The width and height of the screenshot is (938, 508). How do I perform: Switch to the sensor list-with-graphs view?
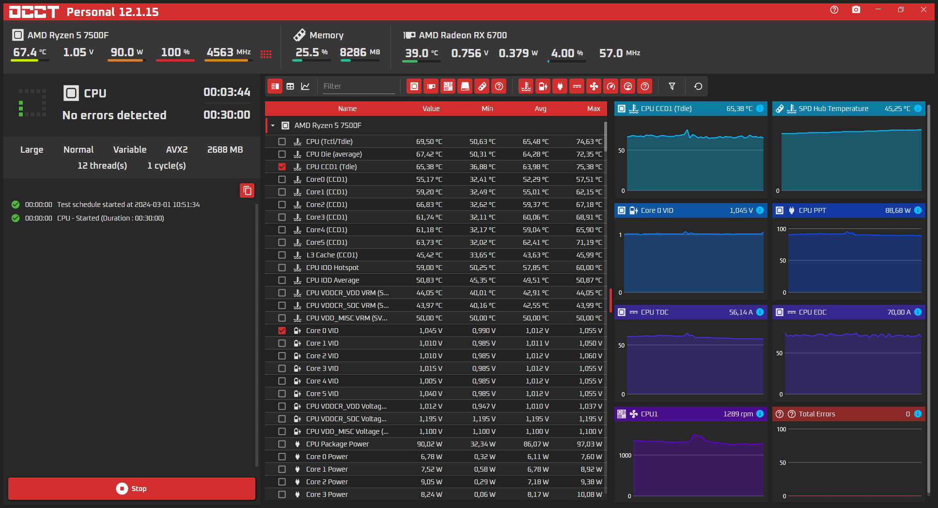click(275, 86)
